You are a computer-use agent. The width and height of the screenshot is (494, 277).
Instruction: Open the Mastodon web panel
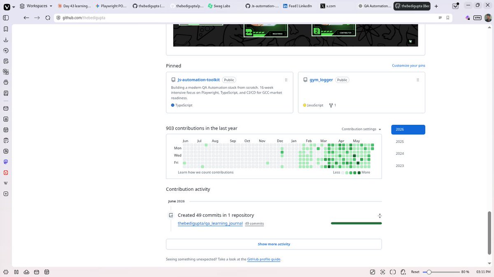(x=6, y=162)
